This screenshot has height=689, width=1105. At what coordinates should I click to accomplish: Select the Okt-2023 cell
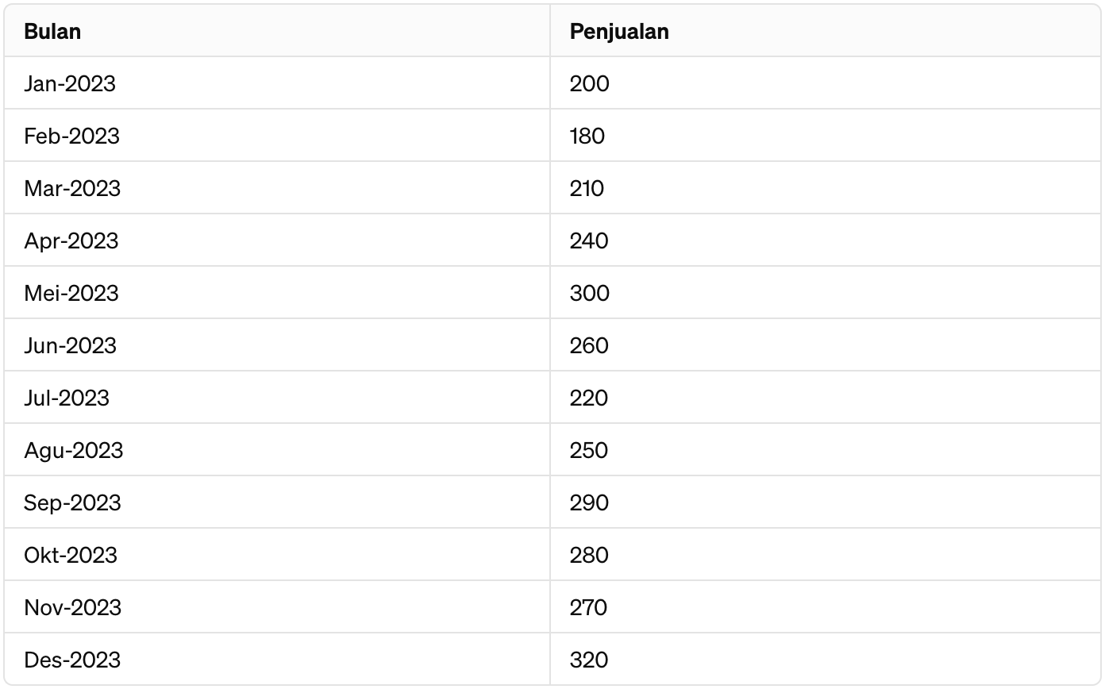[277, 555]
